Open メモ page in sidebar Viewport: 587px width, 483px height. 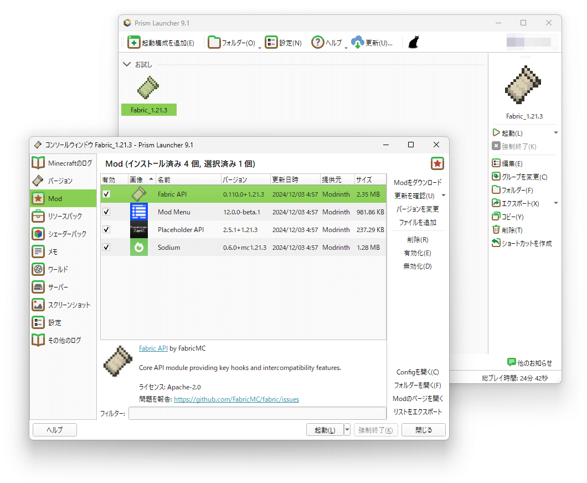point(63,251)
